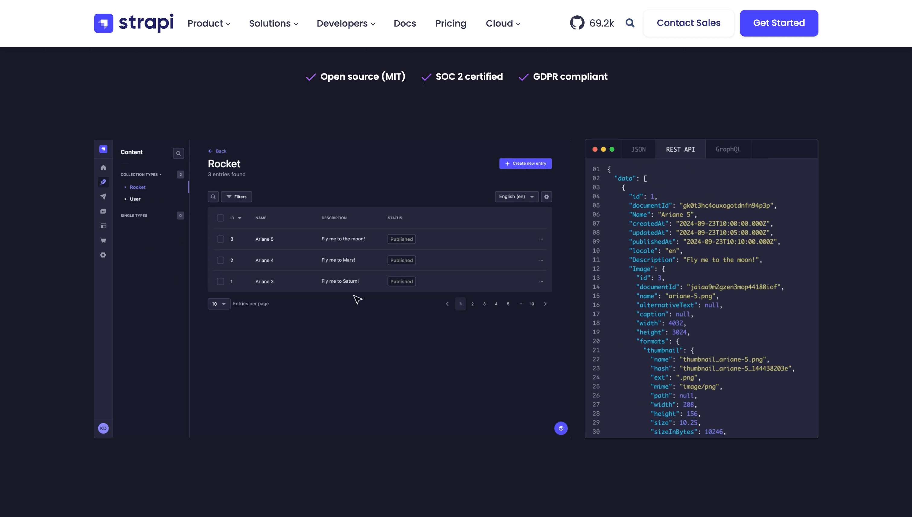Go to Home icon in admin sidebar
Image resolution: width=912 pixels, height=517 pixels.
(103, 168)
